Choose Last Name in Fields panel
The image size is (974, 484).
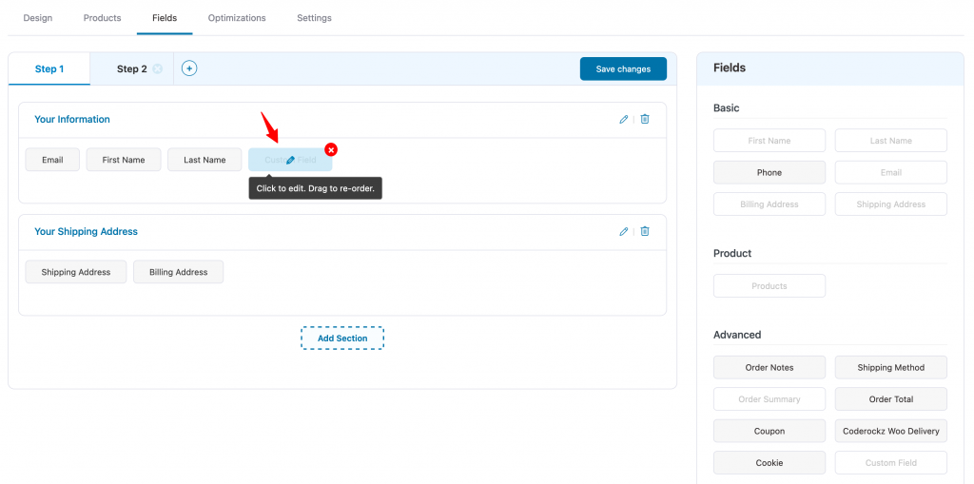(890, 141)
